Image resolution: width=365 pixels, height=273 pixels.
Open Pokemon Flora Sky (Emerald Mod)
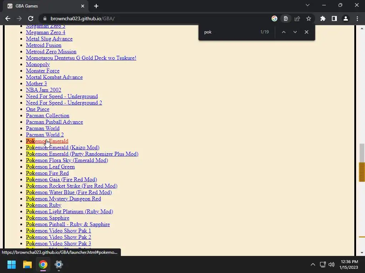pyautogui.click(x=67, y=160)
